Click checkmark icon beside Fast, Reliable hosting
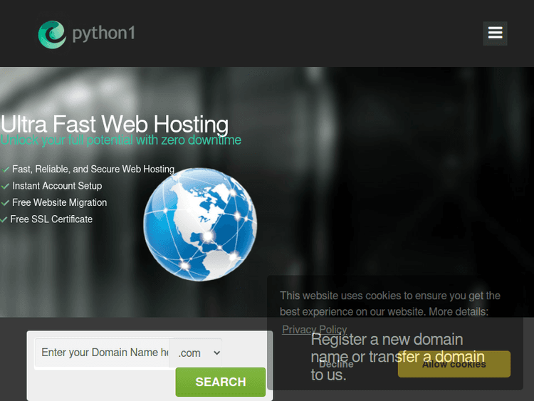534x401 pixels. [x=5, y=170]
